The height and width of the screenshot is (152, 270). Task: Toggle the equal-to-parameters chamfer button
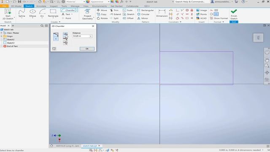pyautogui.click(x=56, y=39)
